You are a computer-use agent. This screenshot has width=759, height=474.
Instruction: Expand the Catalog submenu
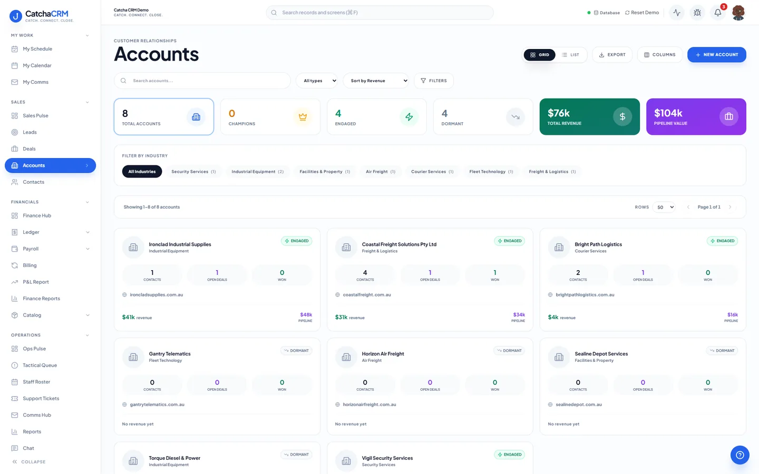coord(87,315)
